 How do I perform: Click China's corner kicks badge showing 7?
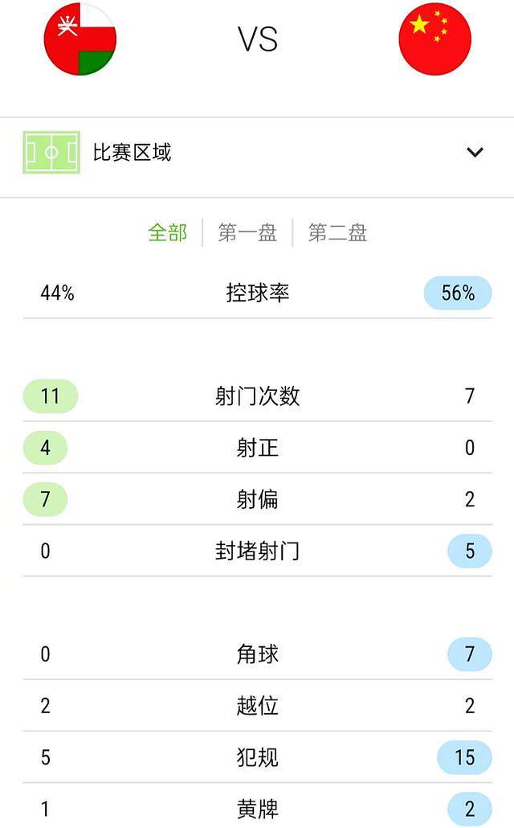click(x=469, y=654)
